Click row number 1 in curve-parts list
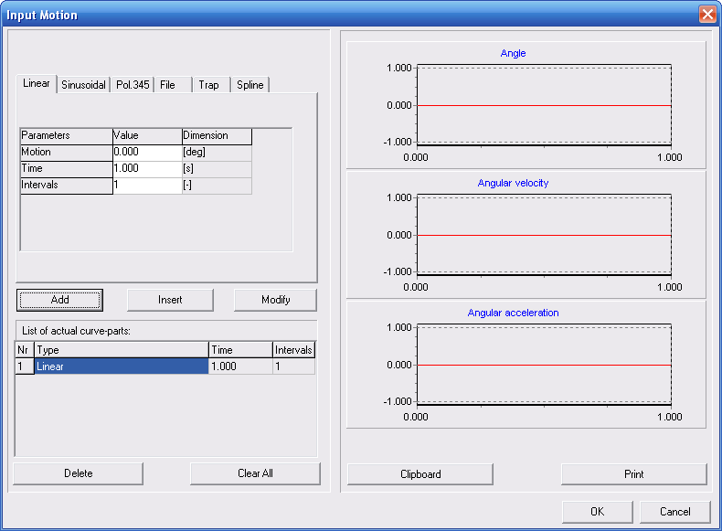The width and height of the screenshot is (722, 531). (25, 366)
